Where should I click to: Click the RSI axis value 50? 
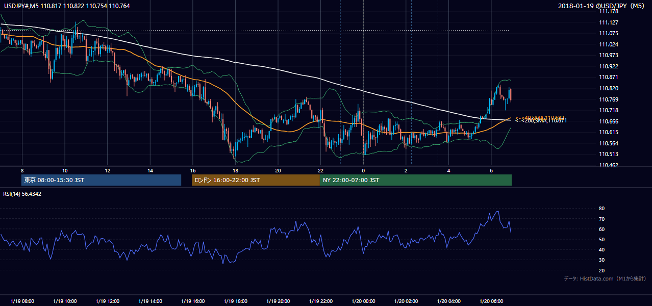[x=601, y=239]
